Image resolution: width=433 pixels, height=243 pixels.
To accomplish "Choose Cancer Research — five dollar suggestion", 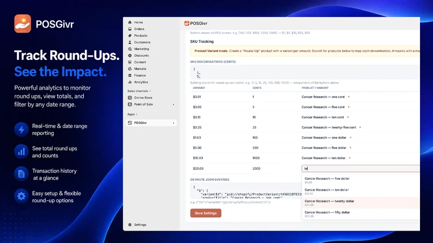I will click(x=360, y=180).
